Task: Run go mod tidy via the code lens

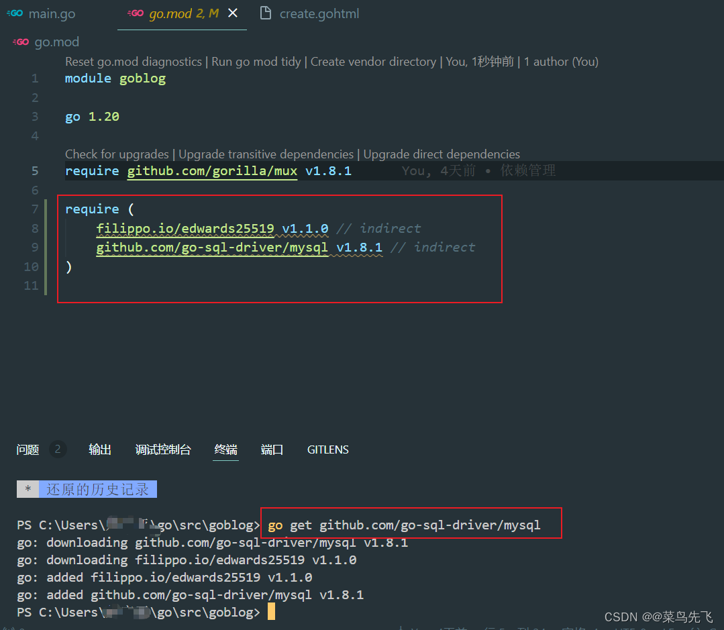Action: tap(256, 61)
